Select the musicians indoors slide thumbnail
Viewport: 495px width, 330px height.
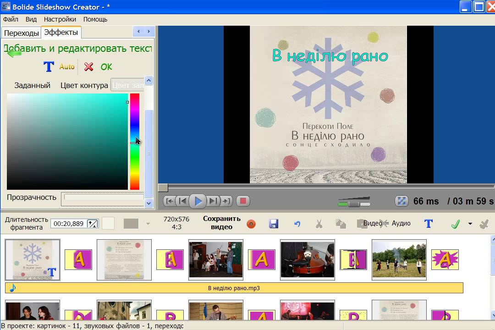click(x=216, y=260)
